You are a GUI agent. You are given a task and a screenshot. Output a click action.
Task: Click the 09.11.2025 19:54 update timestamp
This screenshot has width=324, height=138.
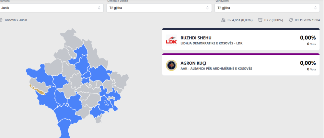[x=307, y=20]
